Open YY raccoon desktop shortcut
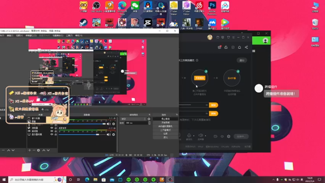This screenshot has height=183, width=325. coord(84,7)
